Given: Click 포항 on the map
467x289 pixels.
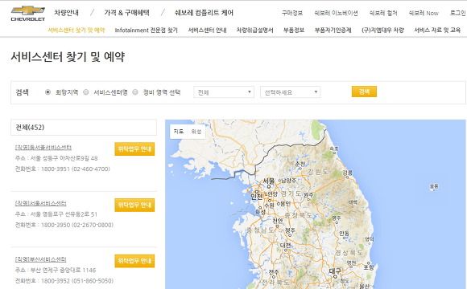Looking at the screenshot, I should click(369, 267).
